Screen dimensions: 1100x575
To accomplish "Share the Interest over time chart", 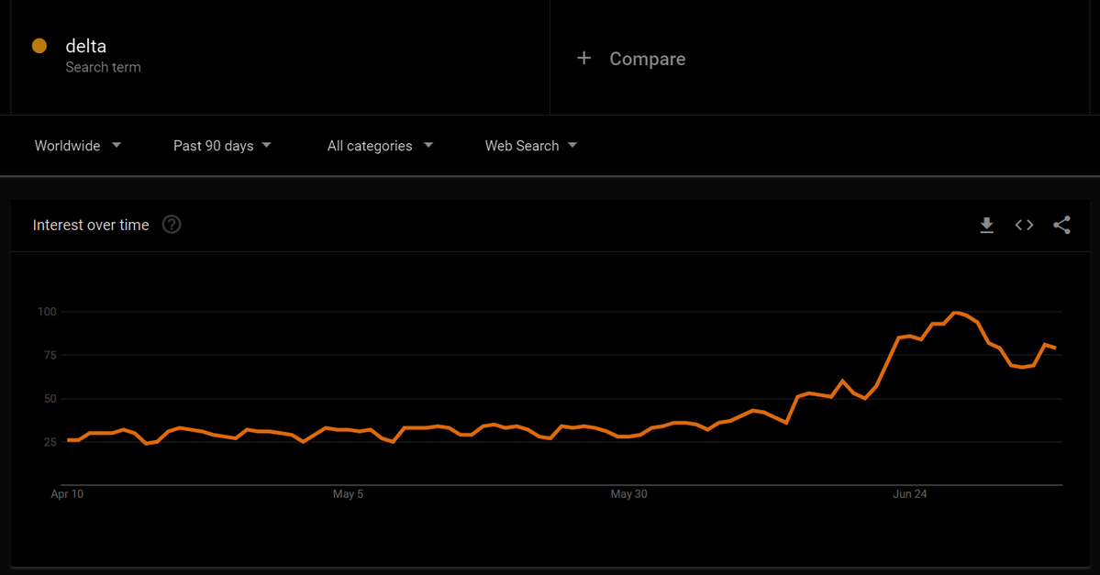I will pos(1061,225).
